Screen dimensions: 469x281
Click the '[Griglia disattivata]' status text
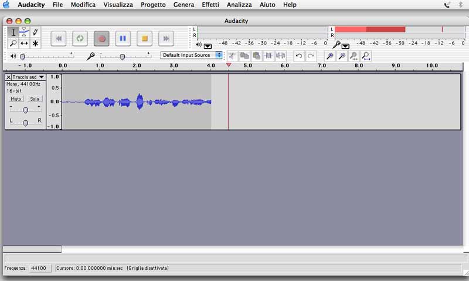(148, 268)
